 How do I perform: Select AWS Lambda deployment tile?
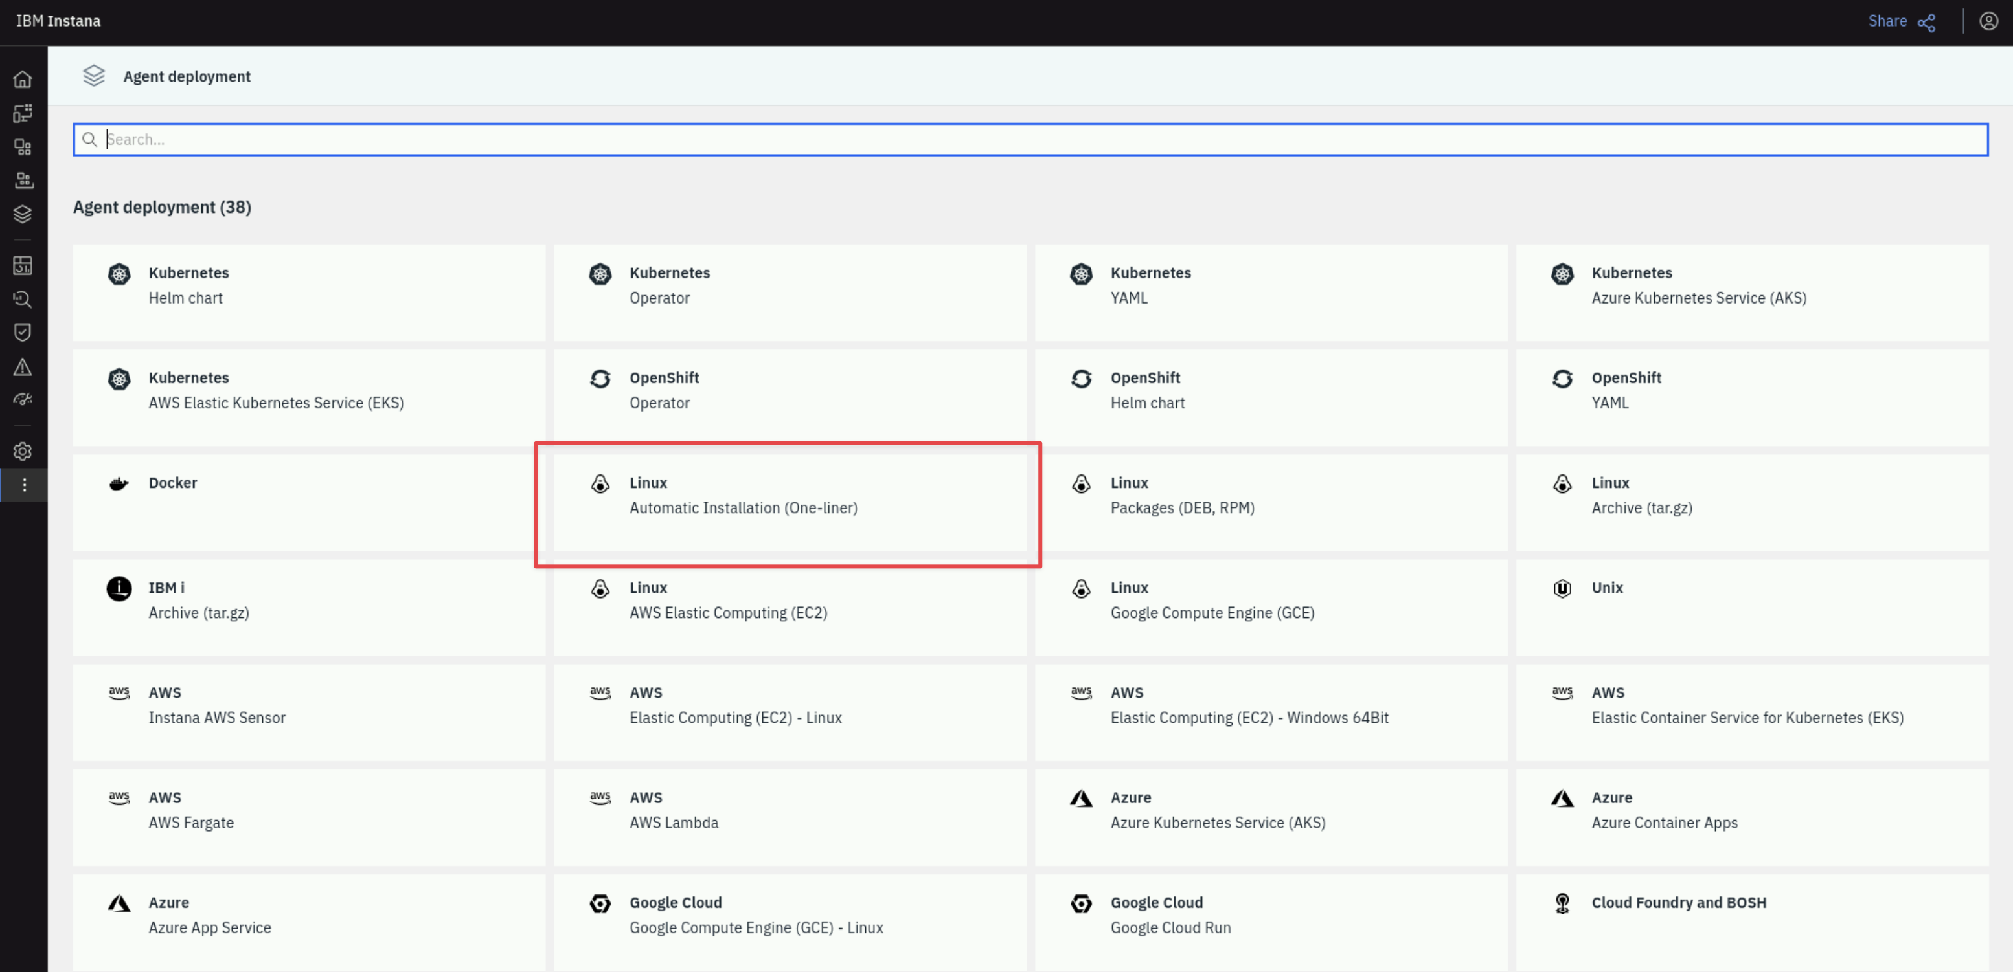tap(790, 817)
